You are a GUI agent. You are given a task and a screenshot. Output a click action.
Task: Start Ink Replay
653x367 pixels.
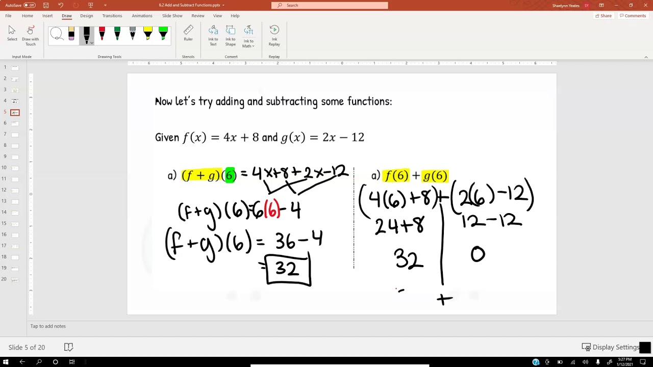[x=274, y=36]
